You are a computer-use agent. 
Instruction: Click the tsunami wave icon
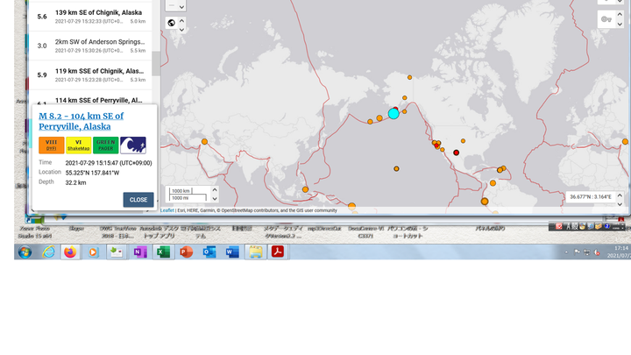pyautogui.click(x=133, y=146)
